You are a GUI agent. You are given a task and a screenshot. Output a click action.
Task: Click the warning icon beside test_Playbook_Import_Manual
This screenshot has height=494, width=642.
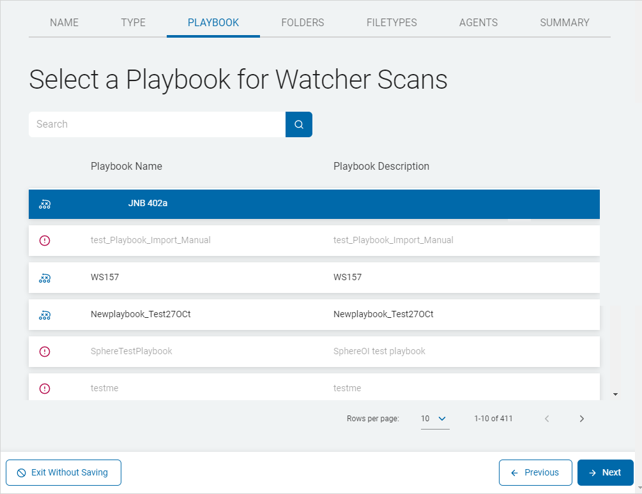click(x=45, y=241)
